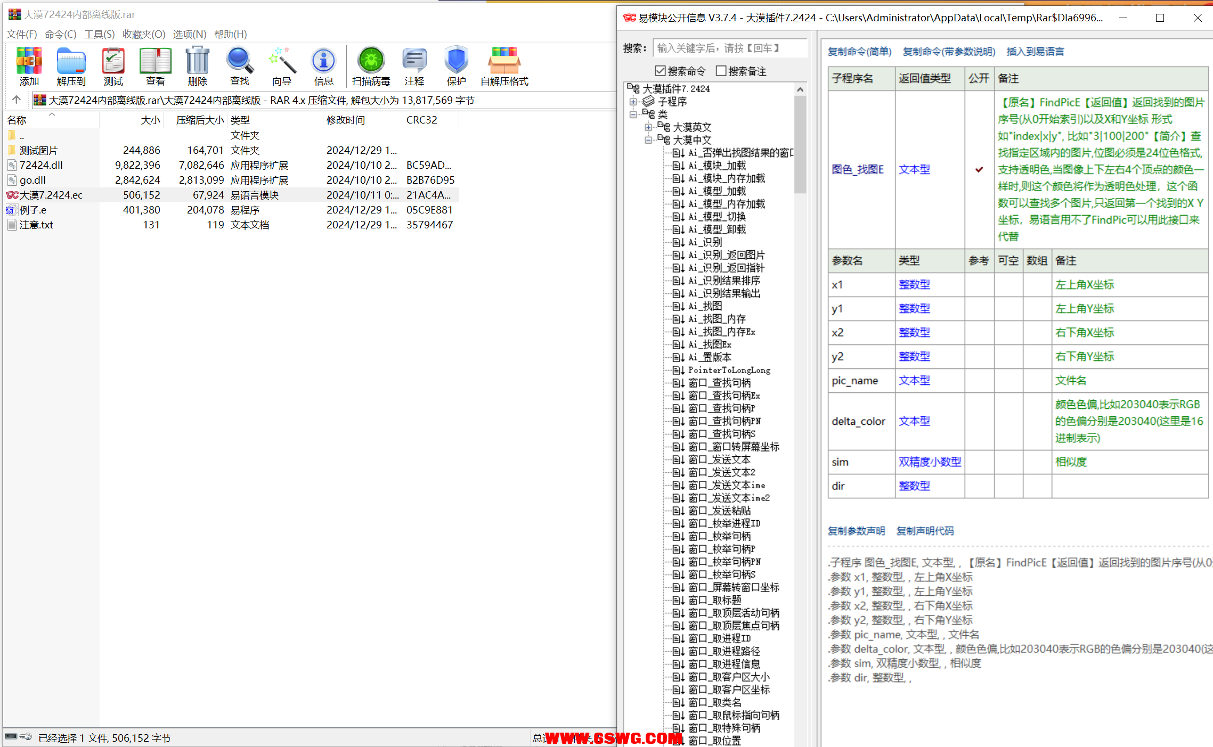Sort by the 修改时间 column header
The height and width of the screenshot is (747, 1213).
point(363,120)
